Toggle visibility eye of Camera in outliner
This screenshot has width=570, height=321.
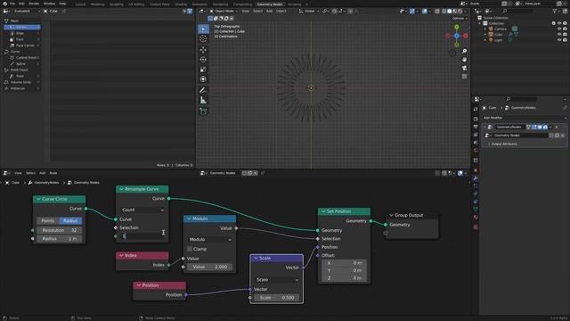click(x=559, y=29)
